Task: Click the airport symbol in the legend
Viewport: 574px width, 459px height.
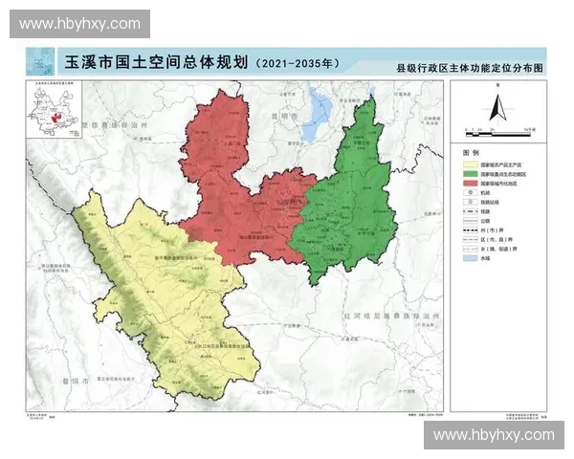Action: coord(469,192)
